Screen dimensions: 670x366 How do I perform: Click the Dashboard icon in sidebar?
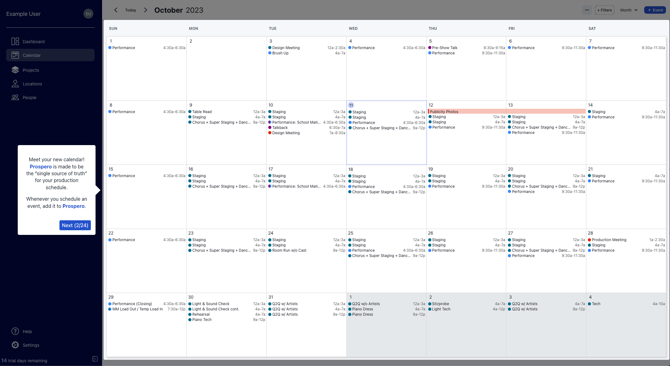coord(15,41)
